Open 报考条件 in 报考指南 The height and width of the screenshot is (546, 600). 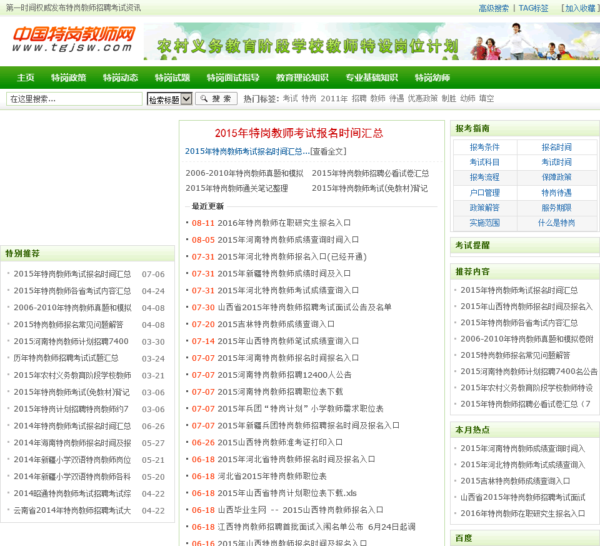(484, 147)
